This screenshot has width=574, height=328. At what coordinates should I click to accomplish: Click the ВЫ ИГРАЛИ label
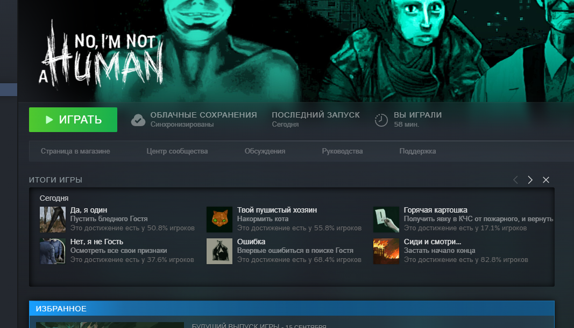tap(417, 115)
